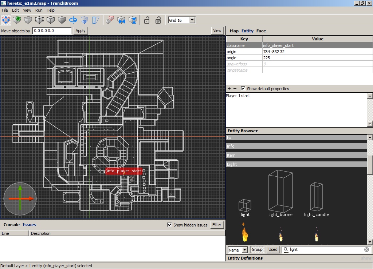The width and height of the screenshot is (373, 269).
Task: Disable Show hidden issues checkbox
Action: coord(169,225)
